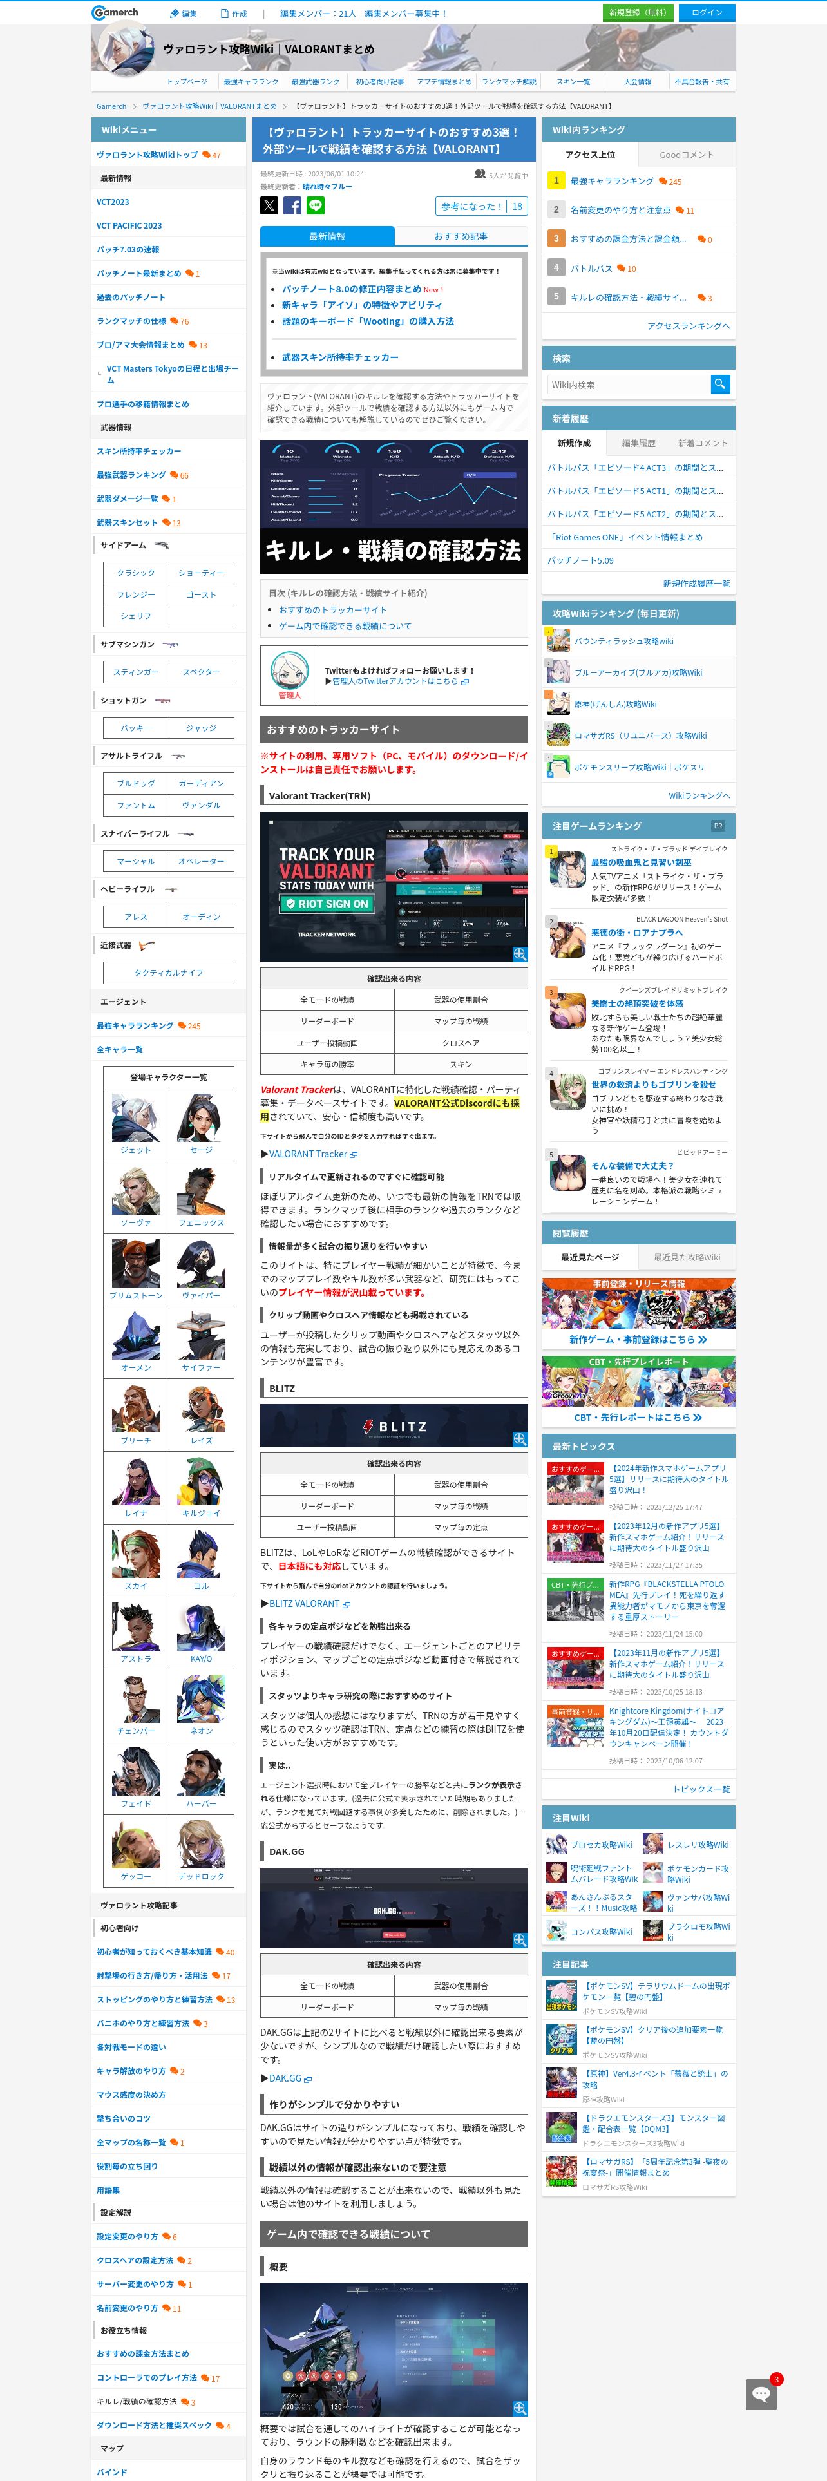
Task: Open the トピックス一覧 link
Action: (701, 1789)
